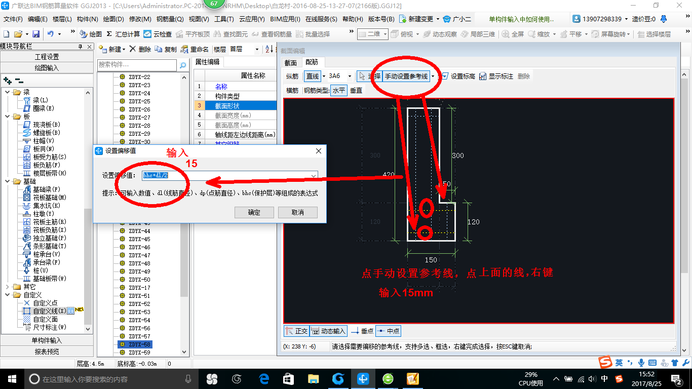The height and width of the screenshot is (389, 692).
Task: Switch to 截面 tab
Action: tap(291, 63)
